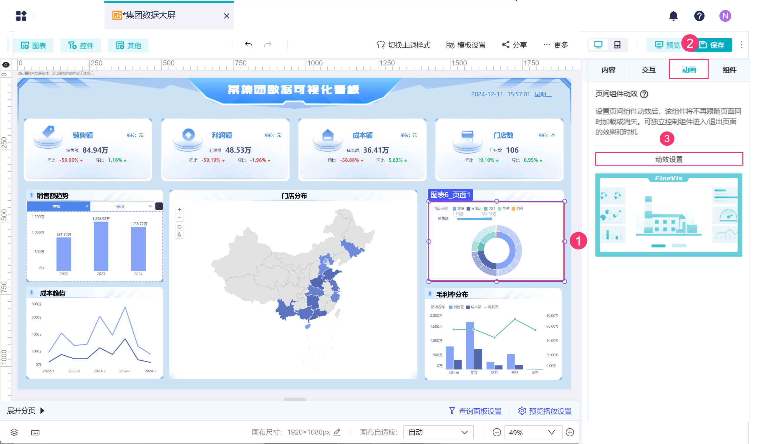This screenshot has height=444, width=758.
Task: Click the 动效设置 button
Action: 669,159
